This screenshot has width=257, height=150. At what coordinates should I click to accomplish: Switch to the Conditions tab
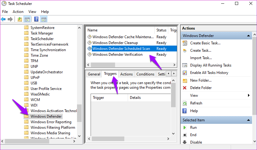tap(145, 74)
